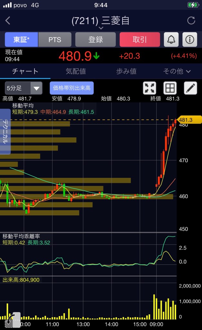
Task: Expand the chart to fullscreen
Action: click(x=149, y=88)
